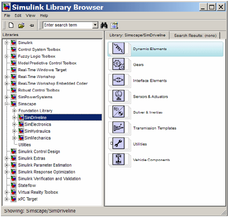Click the SimElectronics library icon
This screenshot has height=217, width=229.
click(x=21, y=124)
